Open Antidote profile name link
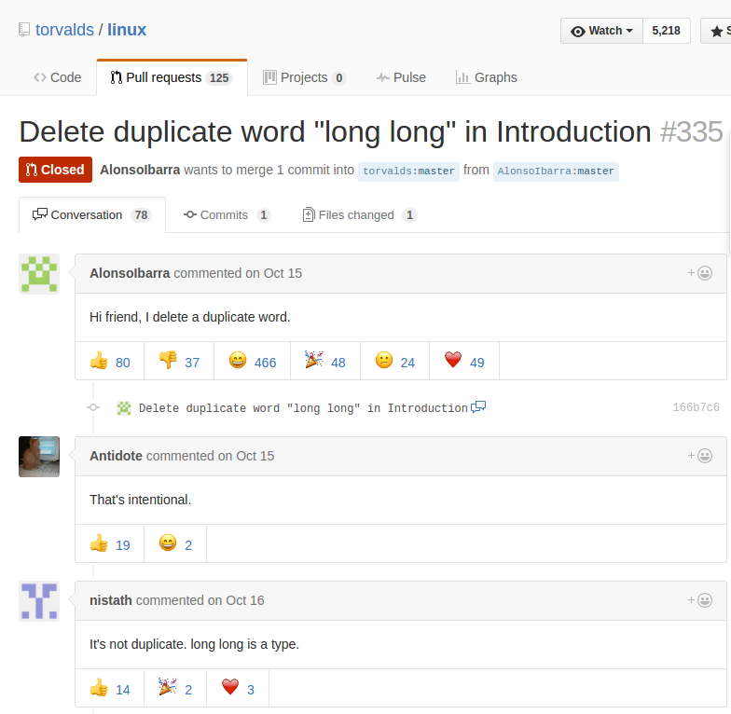The width and height of the screenshot is (731, 714). coord(116,456)
